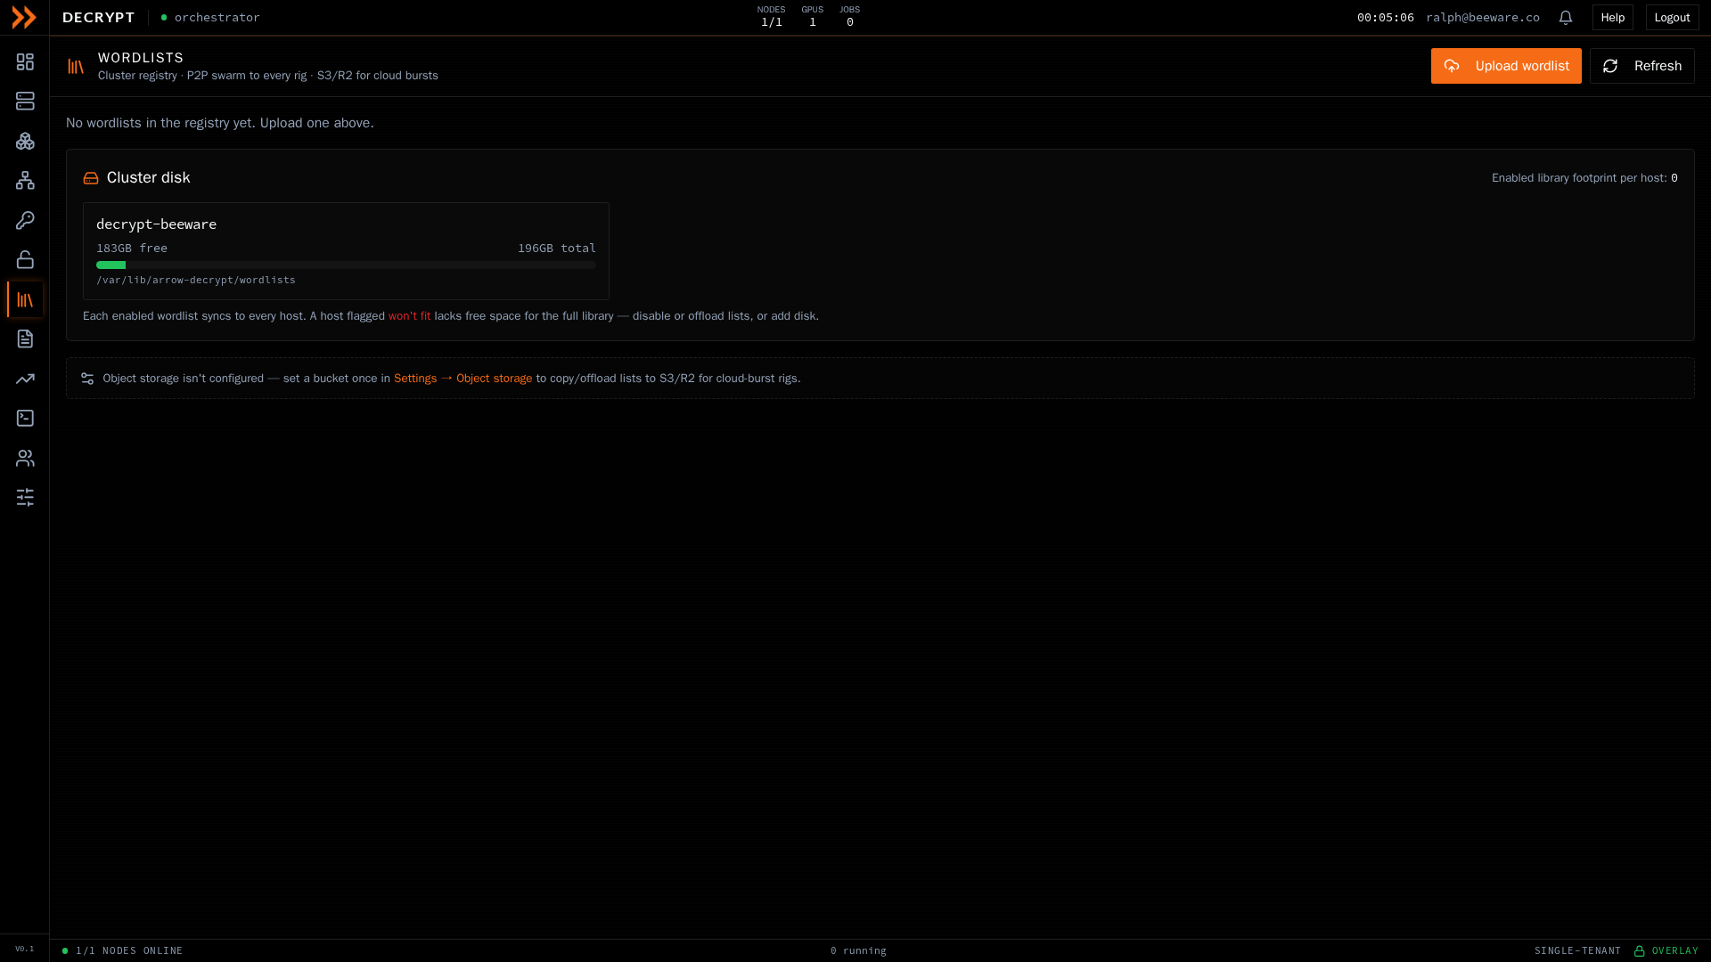Log out of the session
Image resolution: width=1711 pixels, height=962 pixels.
[x=1672, y=17]
